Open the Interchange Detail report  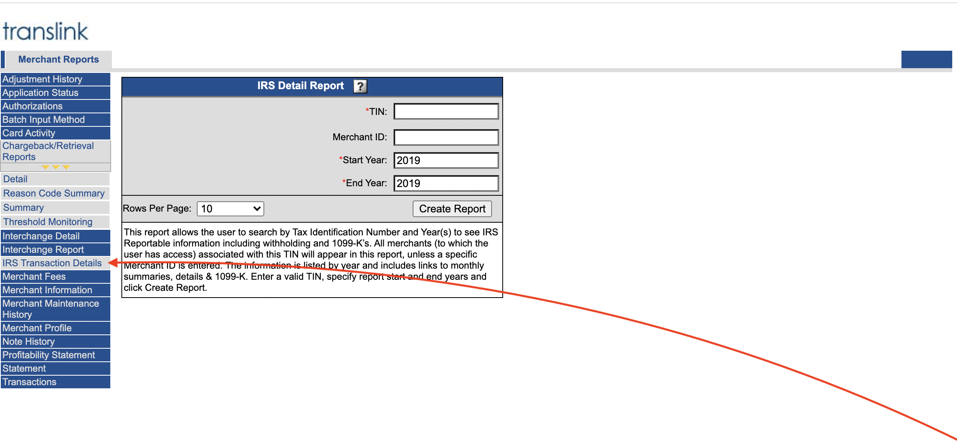[x=41, y=236]
